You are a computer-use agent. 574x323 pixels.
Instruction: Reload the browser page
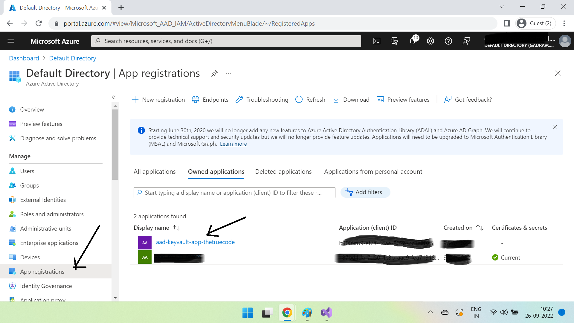pos(39,23)
